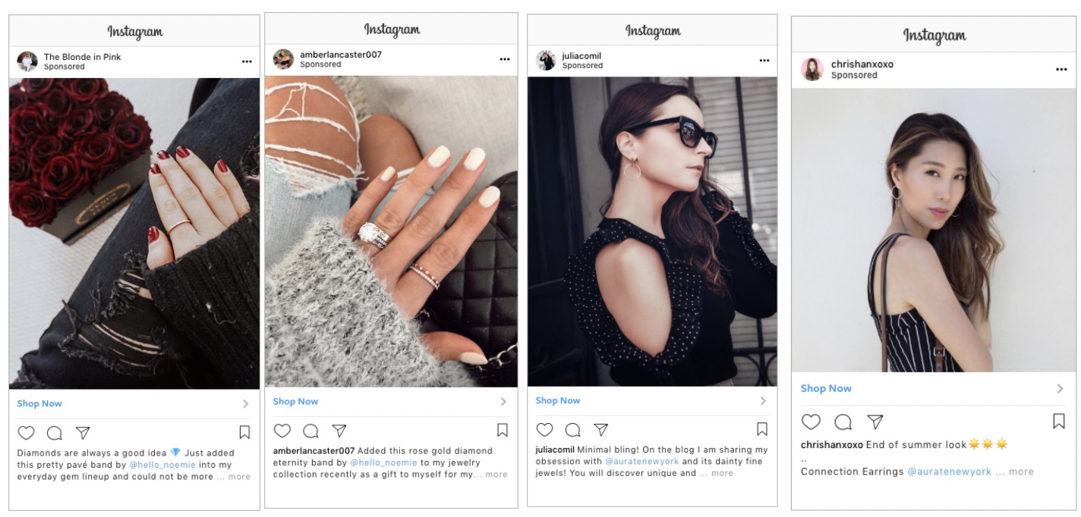Open the three-dot menu on amberlancaster007 post
This screenshot has width=1081, height=517.
click(x=505, y=59)
